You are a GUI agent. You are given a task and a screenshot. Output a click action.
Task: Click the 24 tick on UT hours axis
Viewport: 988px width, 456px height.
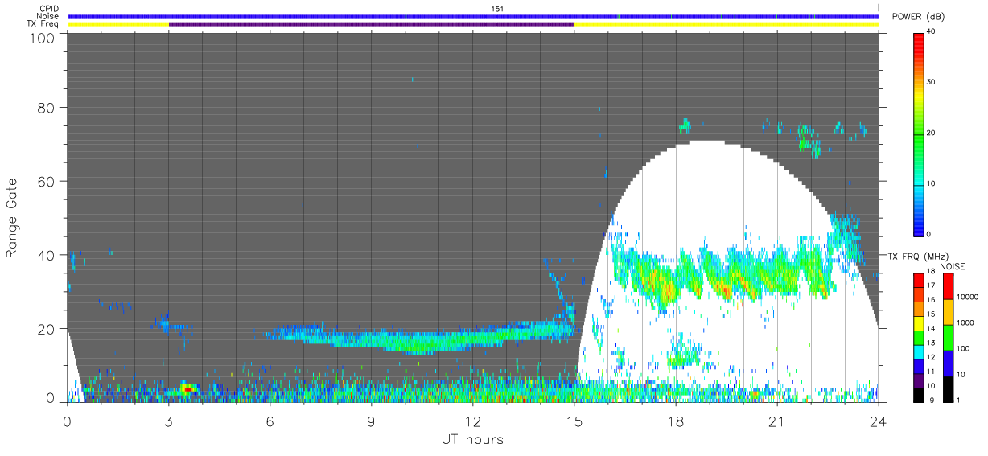(x=879, y=421)
